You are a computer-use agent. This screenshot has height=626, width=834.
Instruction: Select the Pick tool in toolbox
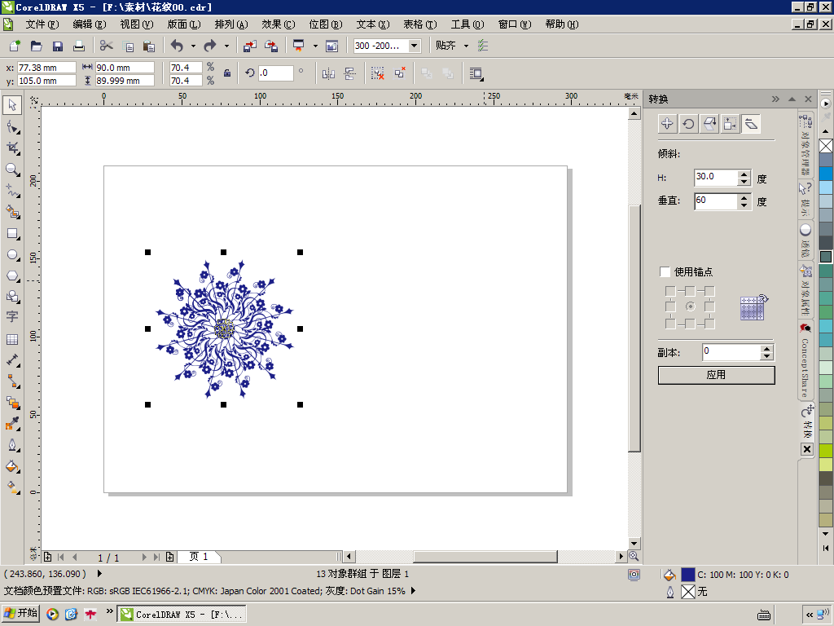pyautogui.click(x=12, y=105)
